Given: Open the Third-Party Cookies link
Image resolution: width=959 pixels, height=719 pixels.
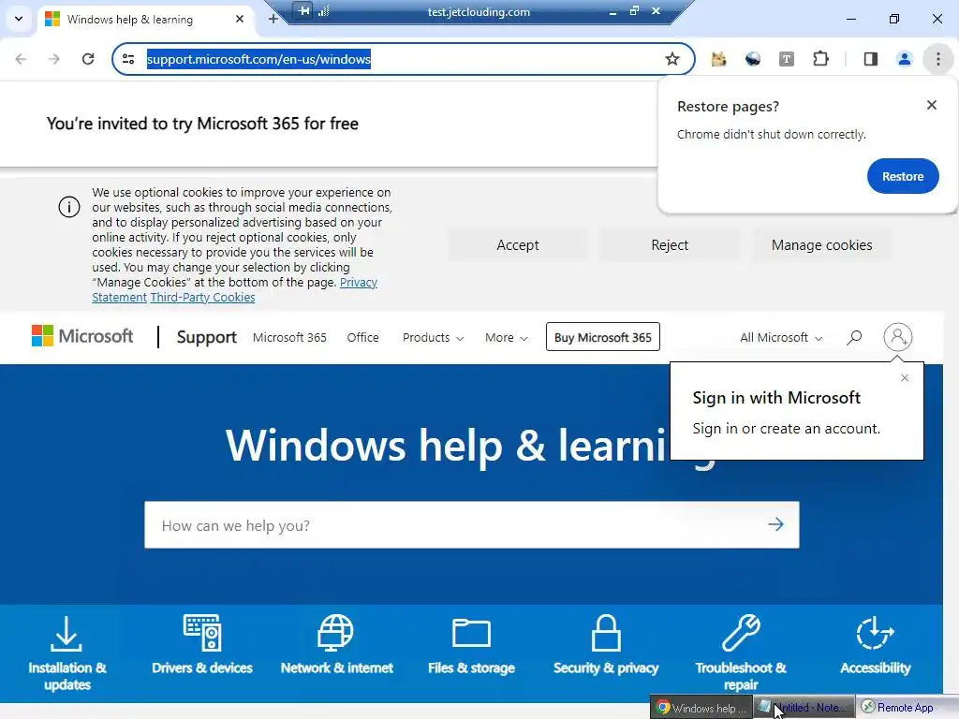Looking at the screenshot, I should tap(202, 297).
